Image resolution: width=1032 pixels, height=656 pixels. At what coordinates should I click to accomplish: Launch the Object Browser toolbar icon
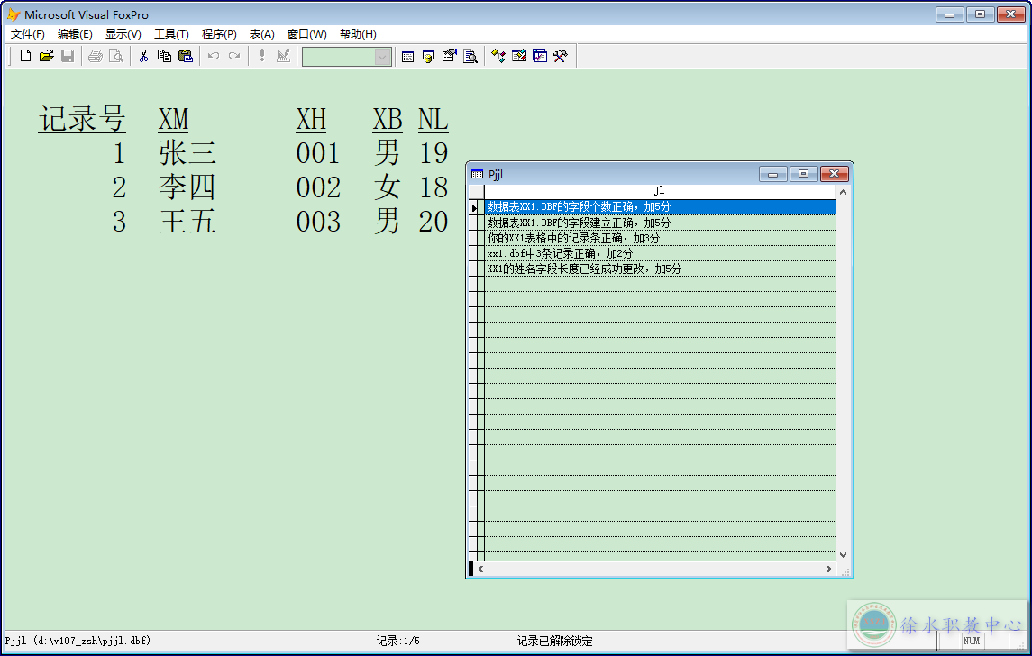519,56
